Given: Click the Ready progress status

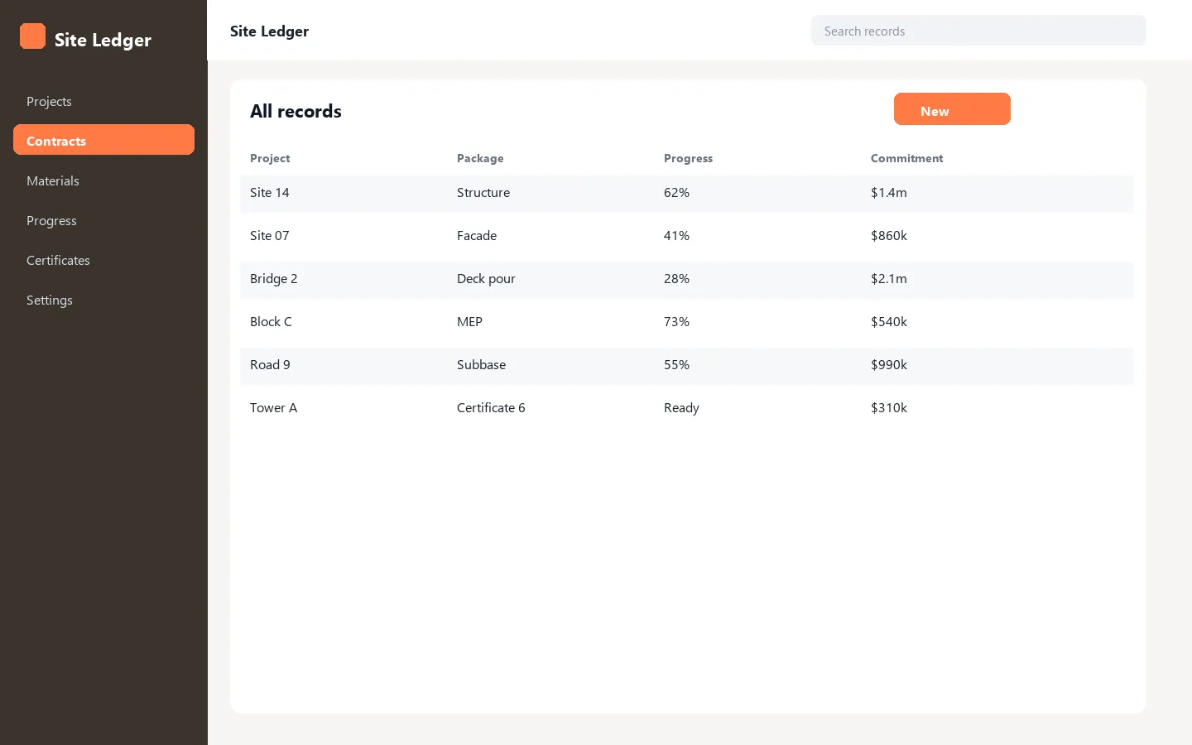Looking at the screenshot, I should click(681, 407).
